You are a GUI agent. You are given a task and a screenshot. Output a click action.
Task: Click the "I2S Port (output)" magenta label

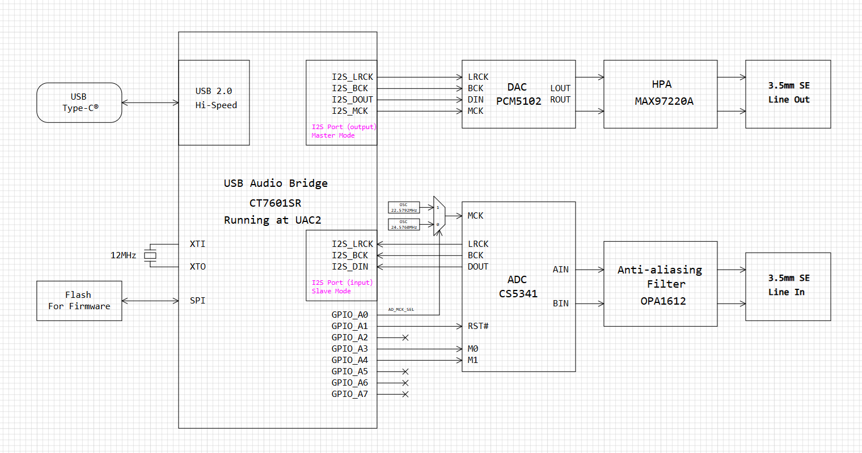[344, 127]
